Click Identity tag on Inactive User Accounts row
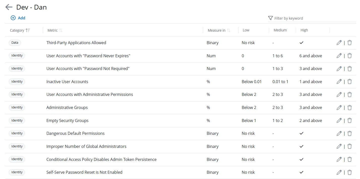Image resolution: width=360 pixels, height=179 pixels. coord(17,82)
